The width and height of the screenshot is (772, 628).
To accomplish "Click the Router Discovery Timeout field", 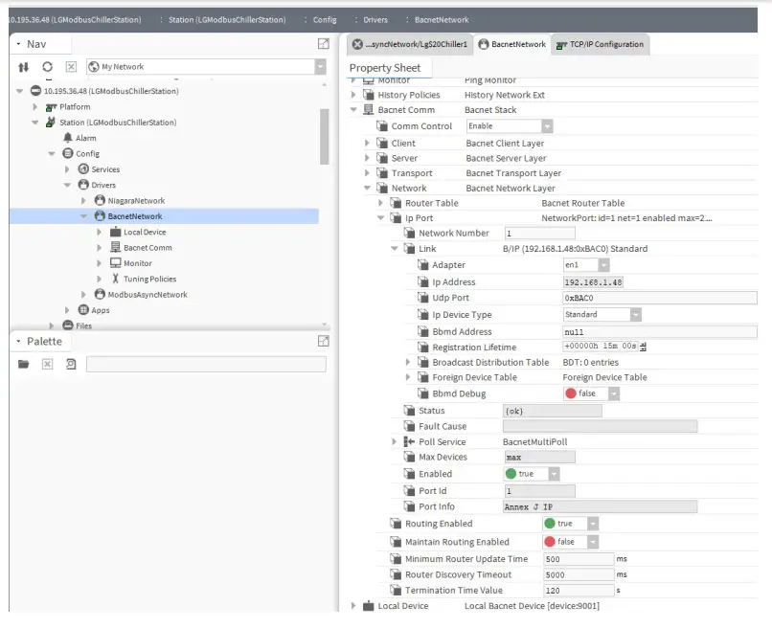I will [x=579, y=574].
